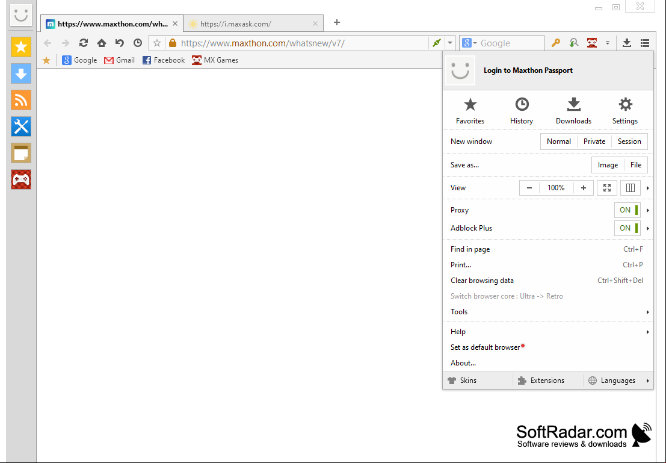This screenshot has width=666, height=463.
Task: Click the red MX Games toolbar icon
Action: [x=591, y=43]
